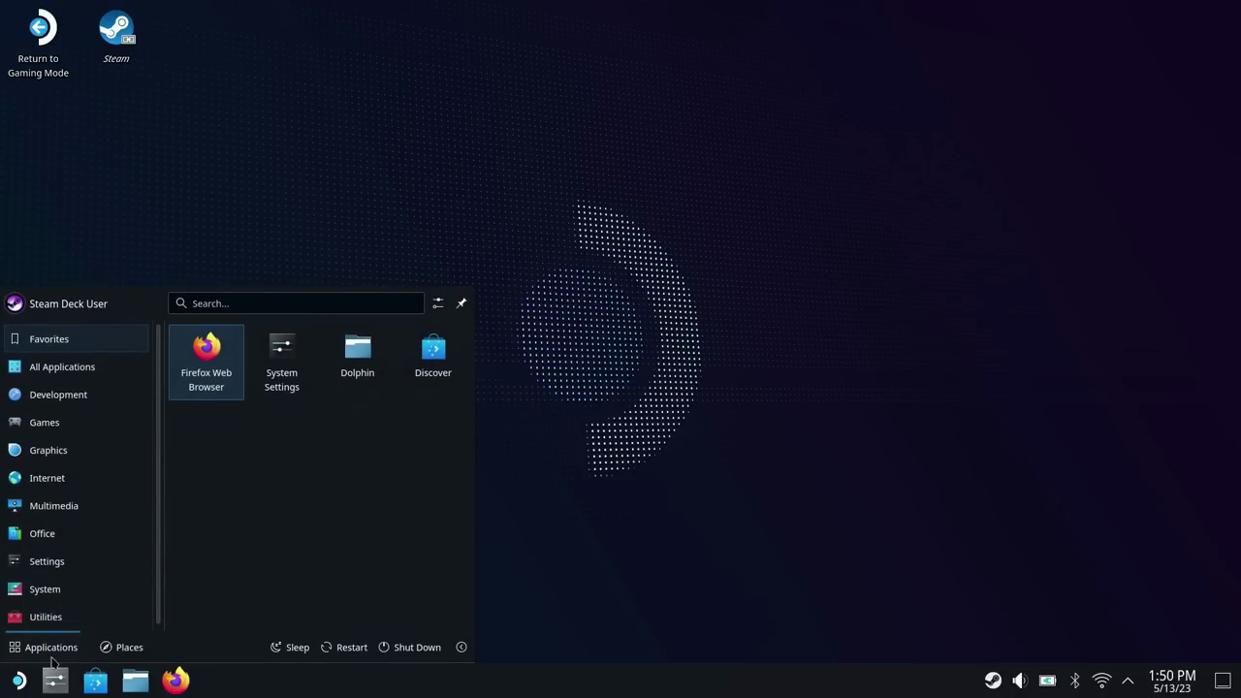Open the Settings category
This screenshot has width=1241, height=698.
(78, 561)
